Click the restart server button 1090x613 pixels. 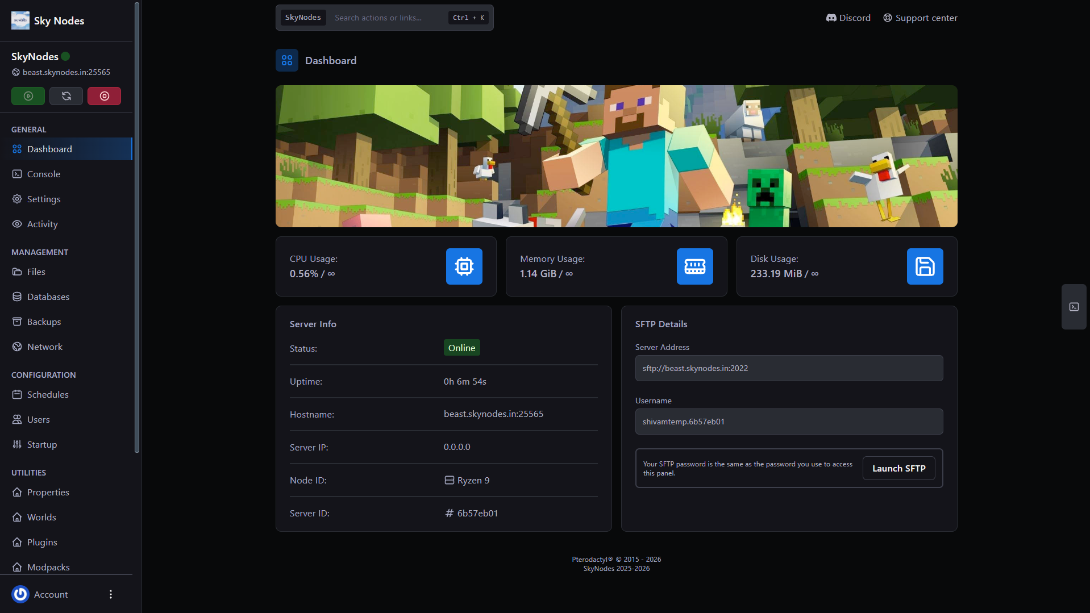click(x=66, y=96)
